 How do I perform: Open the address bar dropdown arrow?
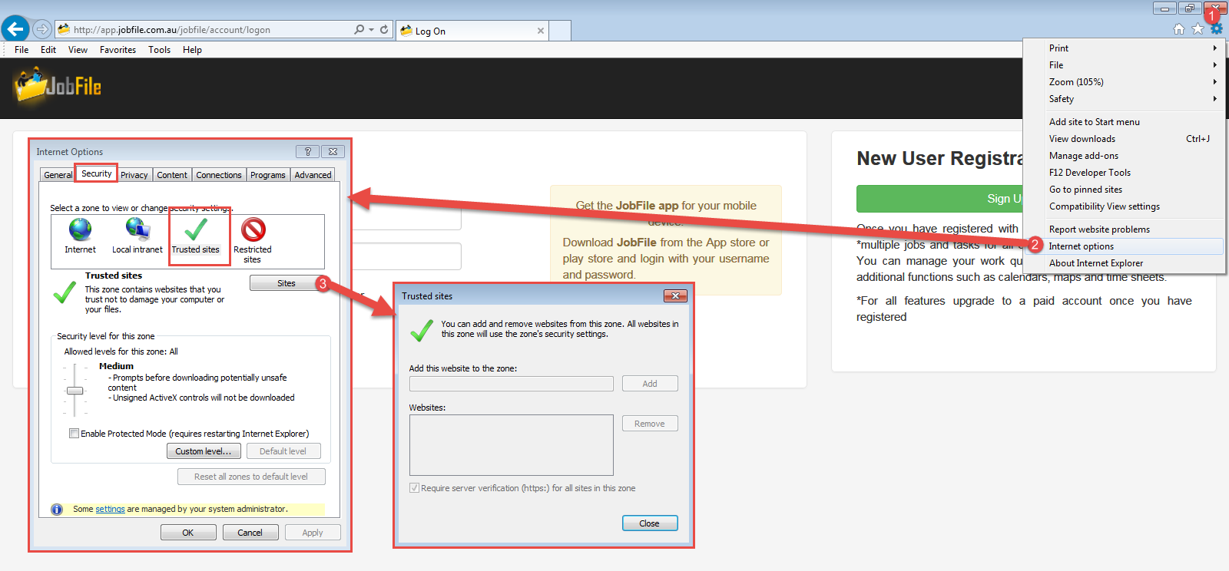pyautogui.click(x=371, y=30)
